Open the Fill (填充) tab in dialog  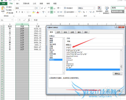79,32
